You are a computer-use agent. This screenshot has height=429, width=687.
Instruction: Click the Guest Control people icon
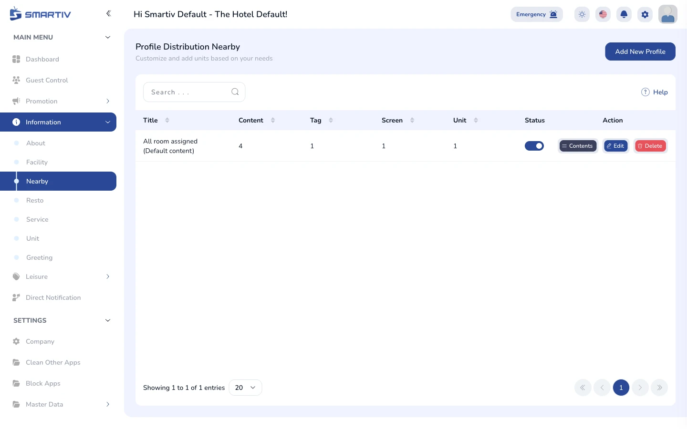16,80
